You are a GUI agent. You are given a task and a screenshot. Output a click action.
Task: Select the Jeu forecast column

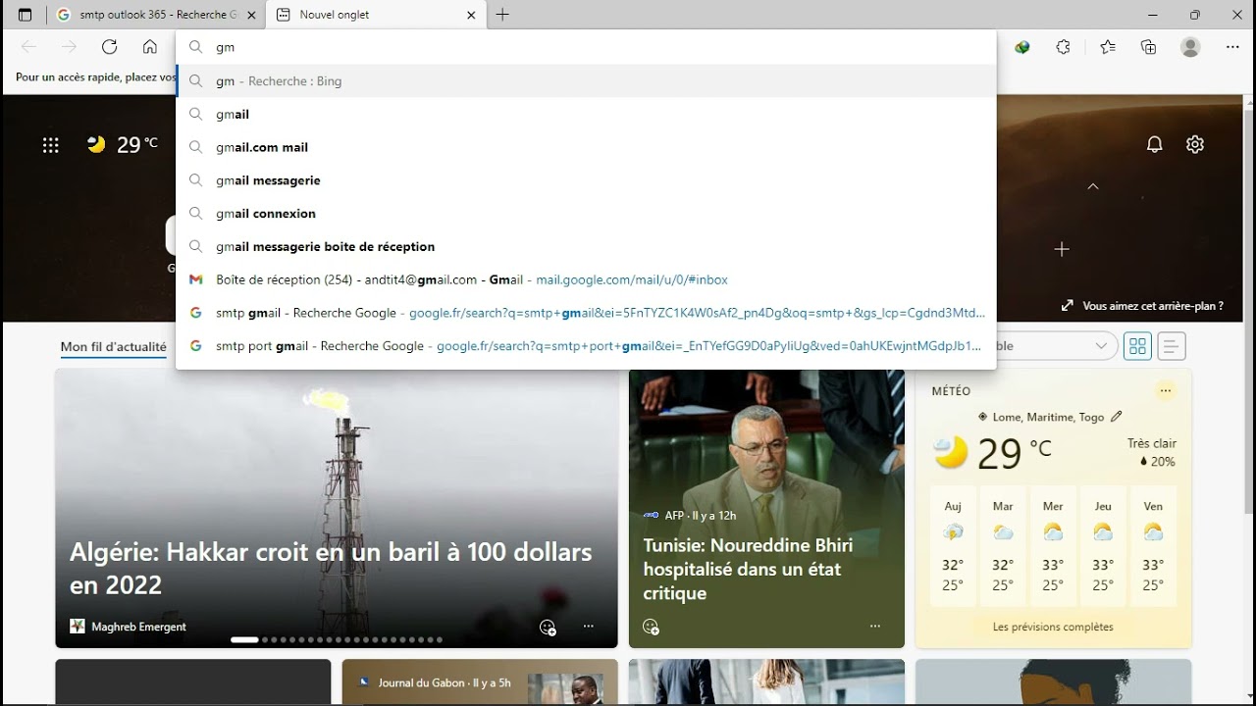(x=1103, y=545)
